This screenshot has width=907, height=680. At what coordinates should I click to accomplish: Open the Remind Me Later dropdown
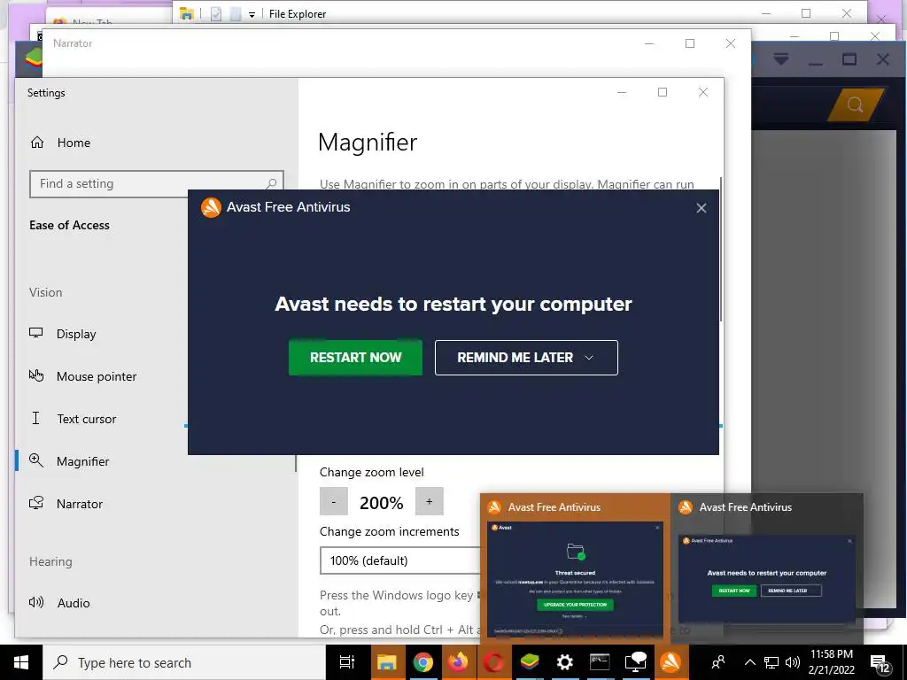[526, 358]
